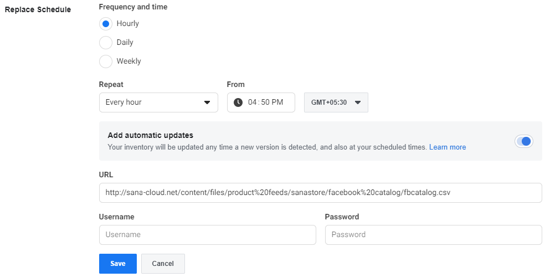The image size is (545, 277).
Task: Click the PM period in time field
Action: click(277, 102)
